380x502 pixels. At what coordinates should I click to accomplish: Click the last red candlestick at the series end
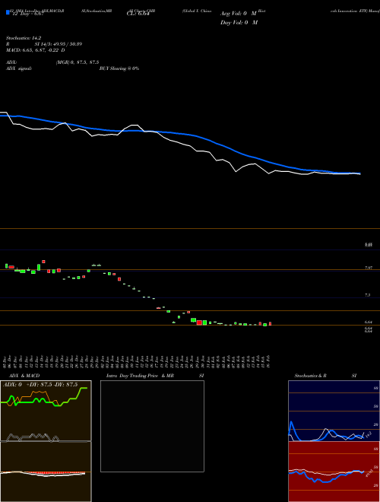[271, 324]
